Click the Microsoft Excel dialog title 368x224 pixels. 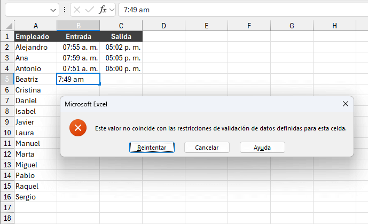(86, 104)
